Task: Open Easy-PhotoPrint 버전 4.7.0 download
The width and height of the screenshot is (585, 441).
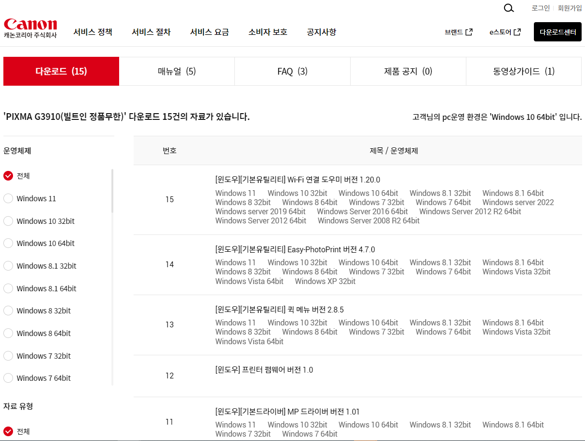Action: pyautogui.click(x=295, y=249)
